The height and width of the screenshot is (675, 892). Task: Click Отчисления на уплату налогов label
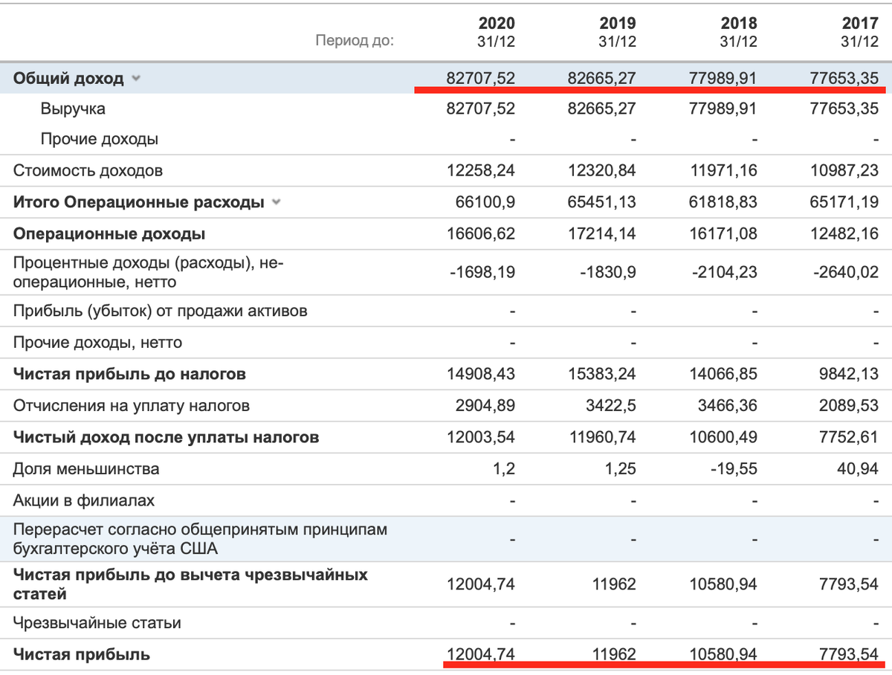point(132,406)
